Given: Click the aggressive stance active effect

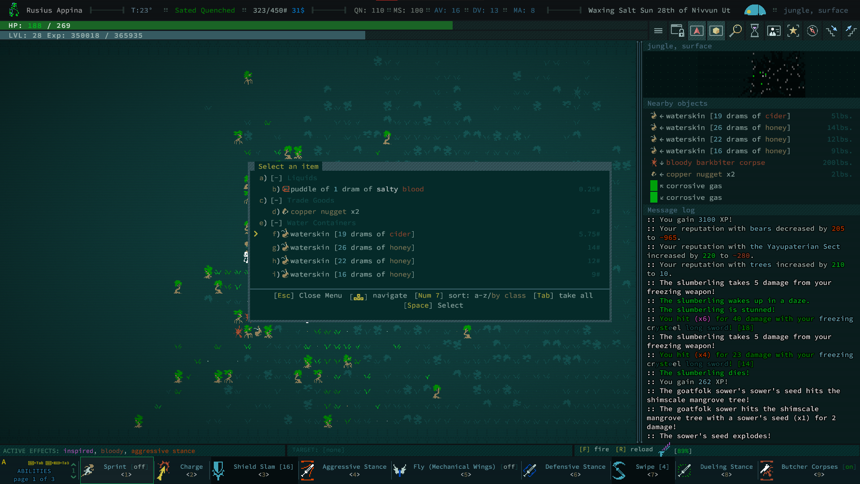Looking at the screenshot, I should pos(163,451).
